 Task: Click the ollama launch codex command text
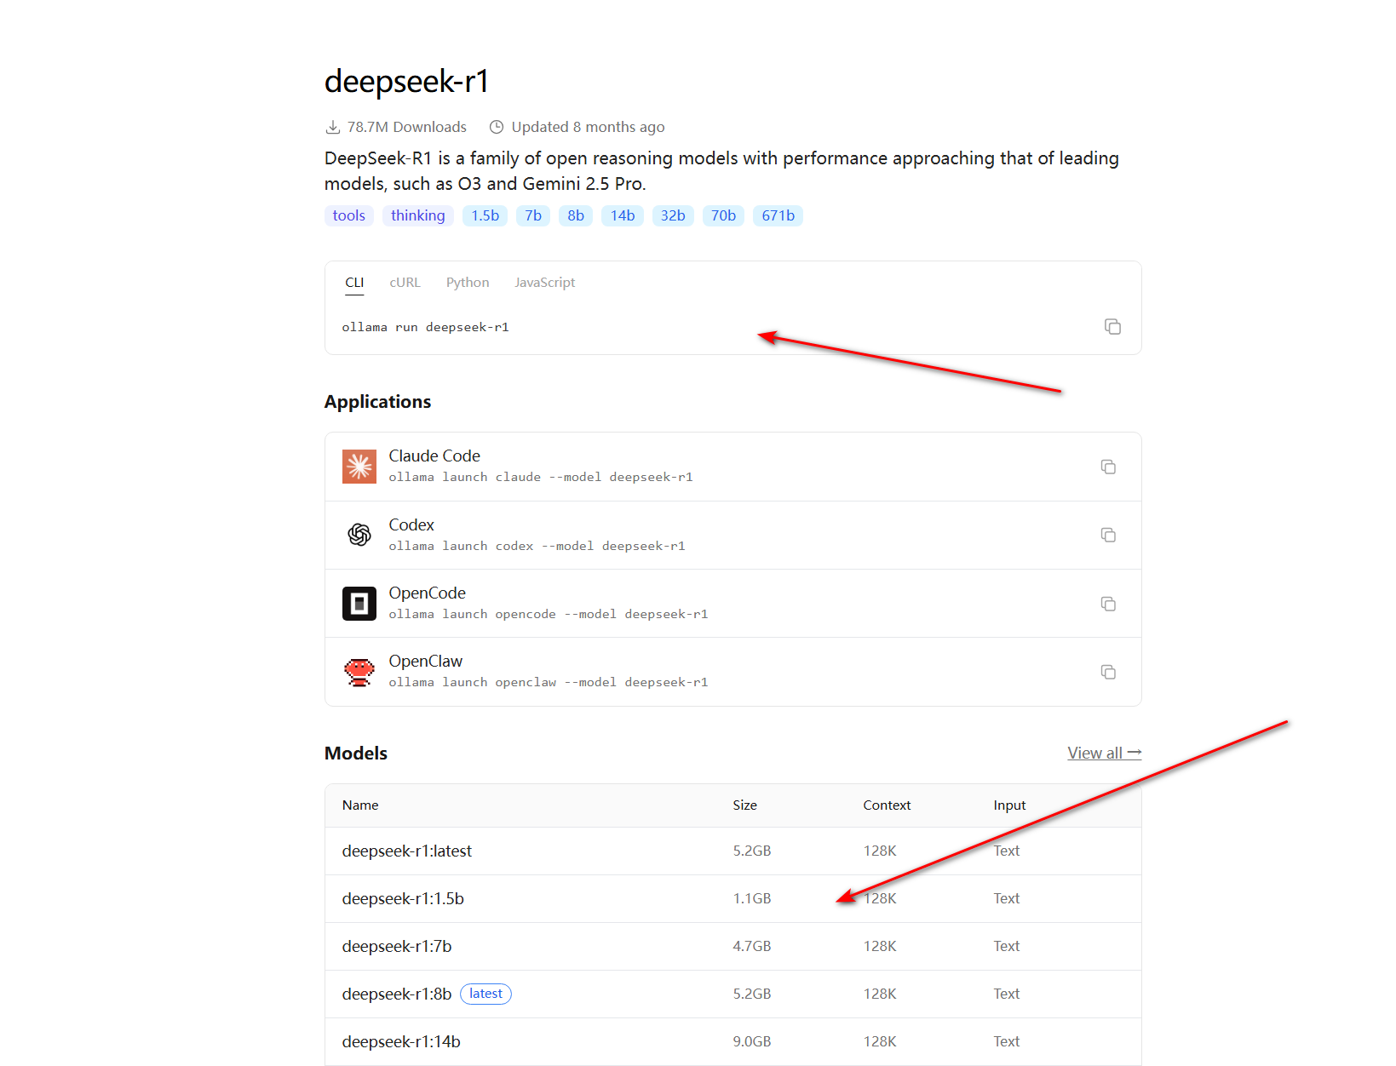click(537, 546)
